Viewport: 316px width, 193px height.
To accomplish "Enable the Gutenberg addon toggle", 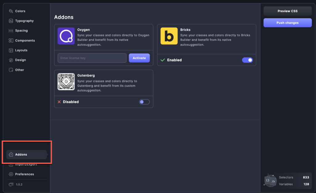I will 144,102.
